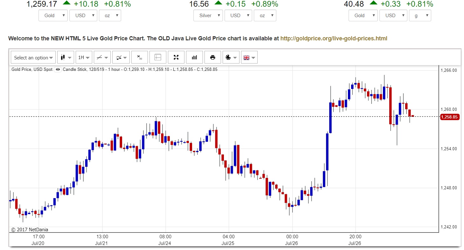Open the currency dropdown beside the g unit

(393, 15)
